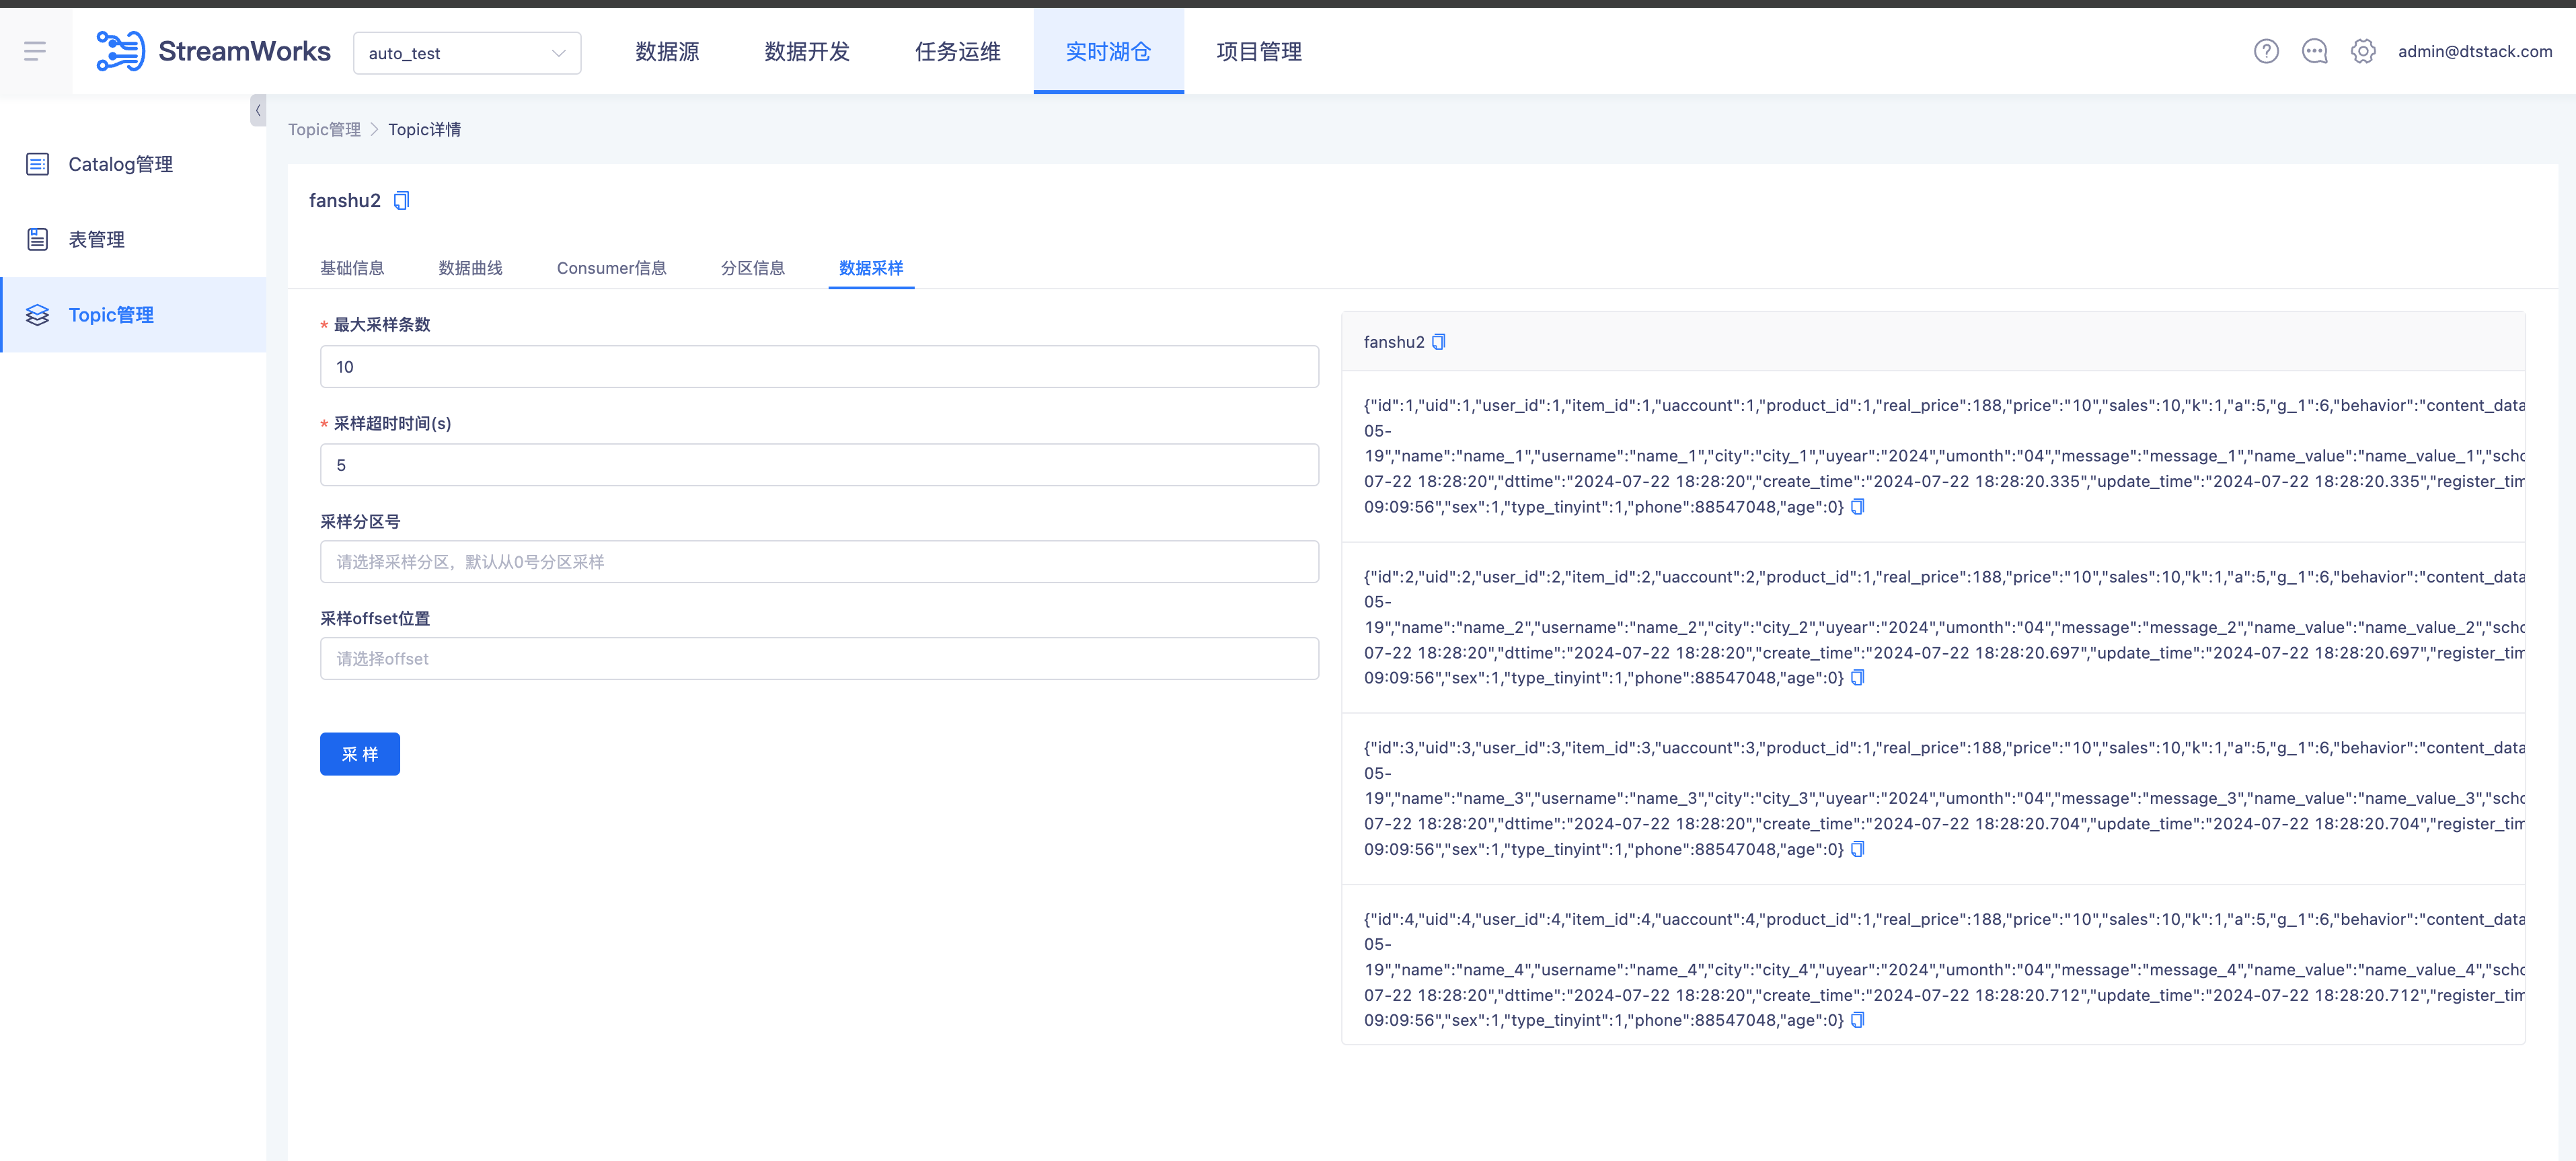This screenshot has height=1161, width=2576.
Task: Go to 任务运维 top menu
Action: tap(957, 51)
